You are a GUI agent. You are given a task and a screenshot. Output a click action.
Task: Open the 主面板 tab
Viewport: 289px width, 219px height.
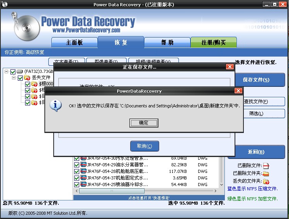point(75,43)
